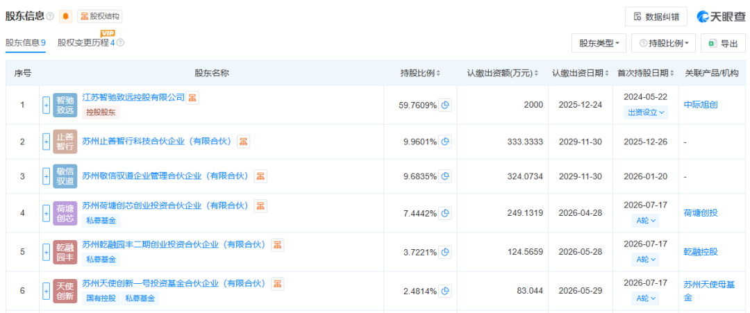750x313 pixels.
Task: Expand row 5 苏州乾融园丰 with the plus button
Action: click(x=46, y=253)
